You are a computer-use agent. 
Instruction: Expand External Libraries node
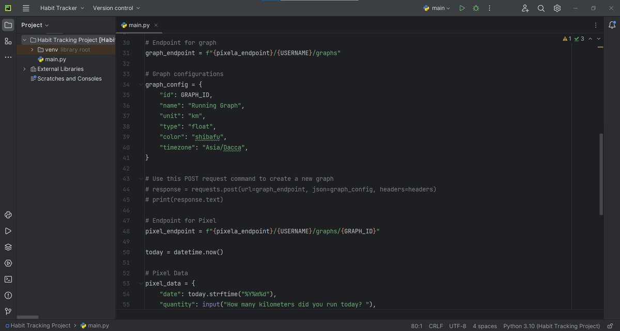tap(24, 69)
